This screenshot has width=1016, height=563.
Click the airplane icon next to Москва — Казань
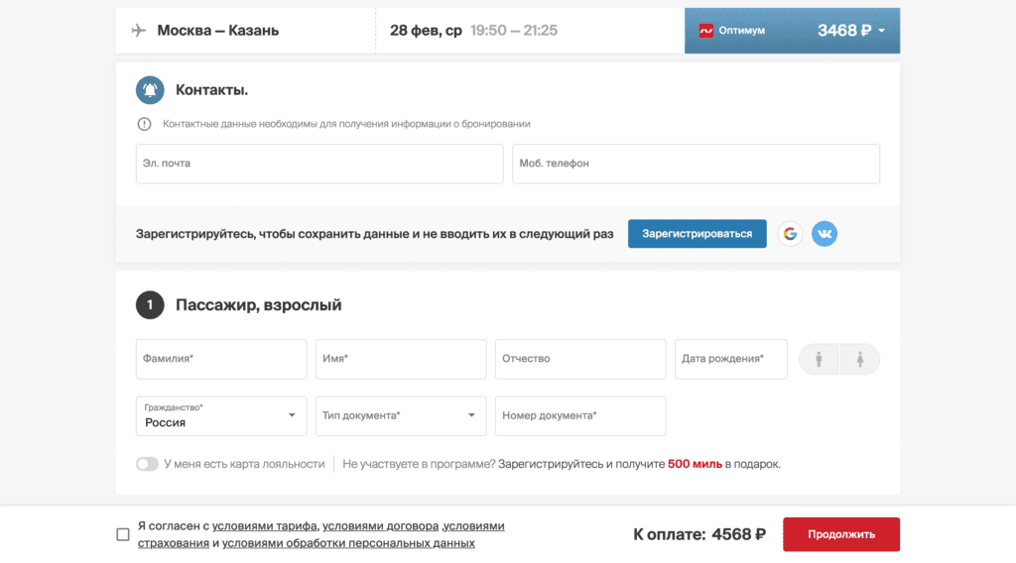(139, 31)
